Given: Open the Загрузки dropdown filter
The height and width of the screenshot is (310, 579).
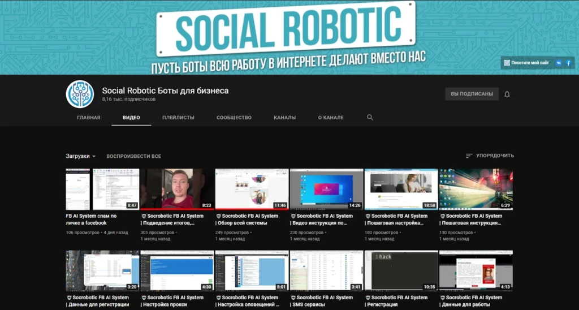Looking at the screenshot, I should coord(80,156).
